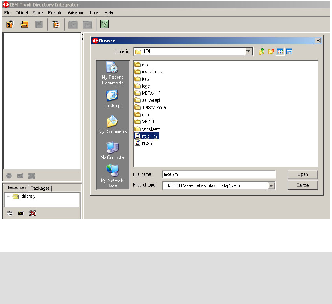Go to Desktop shortcut in Browse dialog
Screen dimensions: 332x304
[x=112, y=99]
